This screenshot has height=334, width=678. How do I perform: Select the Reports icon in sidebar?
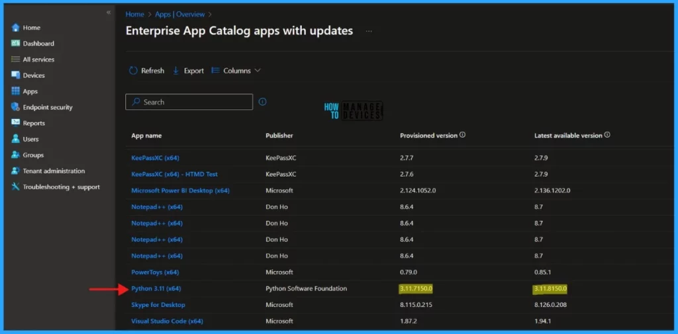click(x=16, y=123)
